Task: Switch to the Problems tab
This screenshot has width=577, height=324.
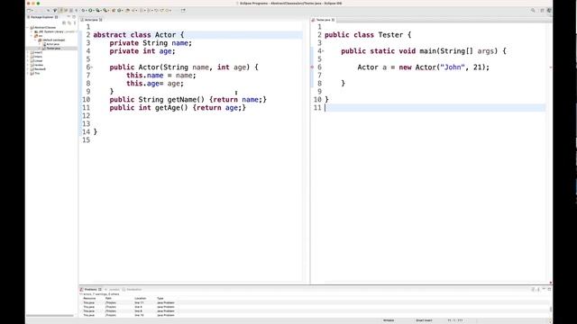Action: pyautogui.click(x=90, y=290)
